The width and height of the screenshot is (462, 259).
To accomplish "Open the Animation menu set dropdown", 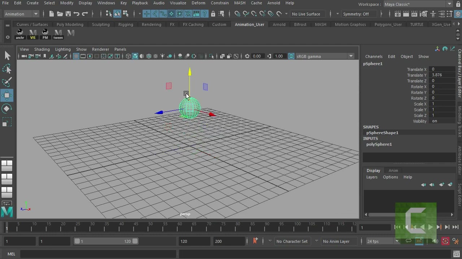I will [x=21, y=14].
